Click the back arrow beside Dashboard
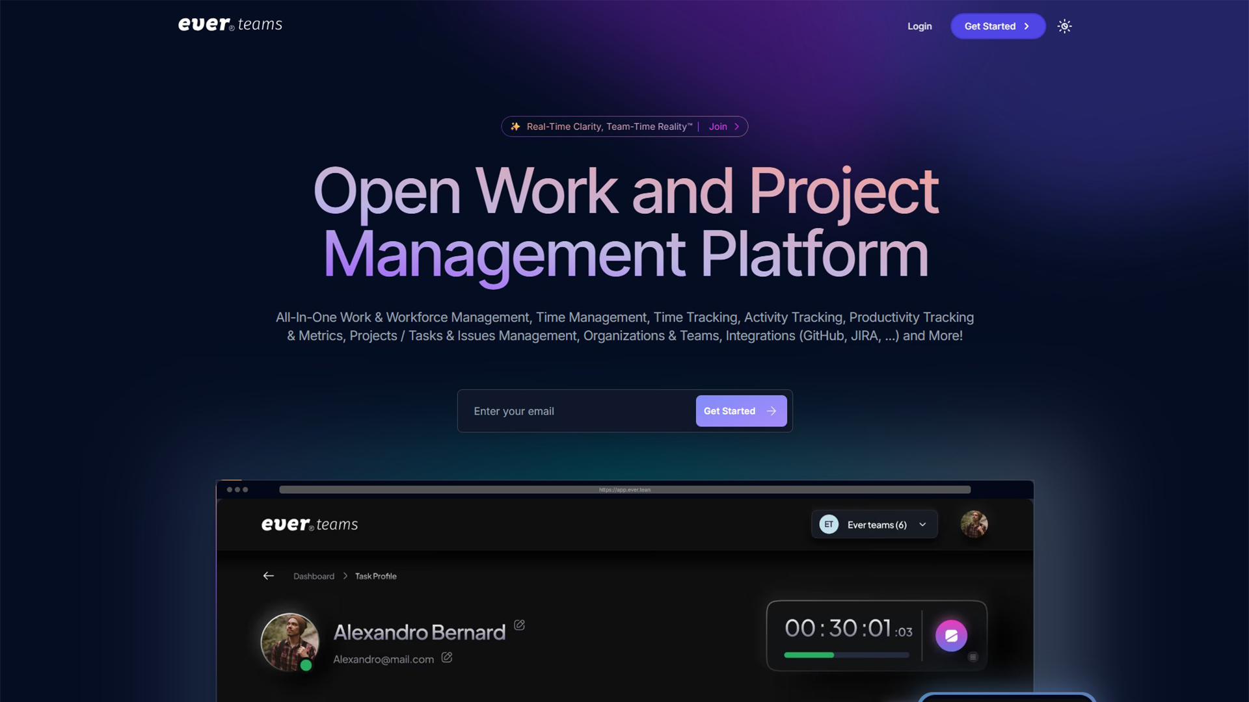This screenshot has width=1249, height=702. [268, 576]
